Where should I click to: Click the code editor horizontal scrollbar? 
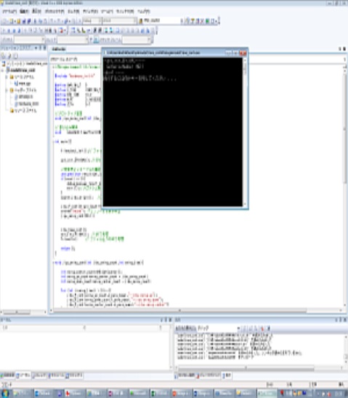(197, 311)
